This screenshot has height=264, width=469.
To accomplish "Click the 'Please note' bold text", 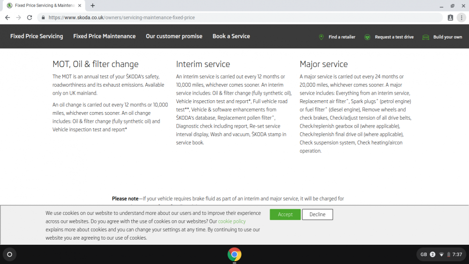I will tap(125, 198).
